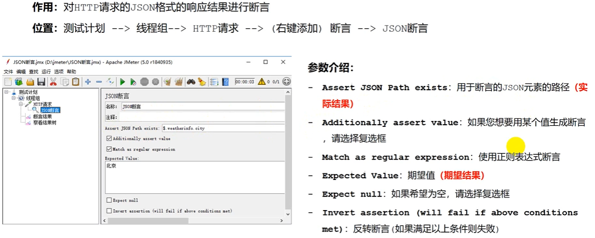
Task: Click the Reset Search brush icon
Action: (202, 82)
